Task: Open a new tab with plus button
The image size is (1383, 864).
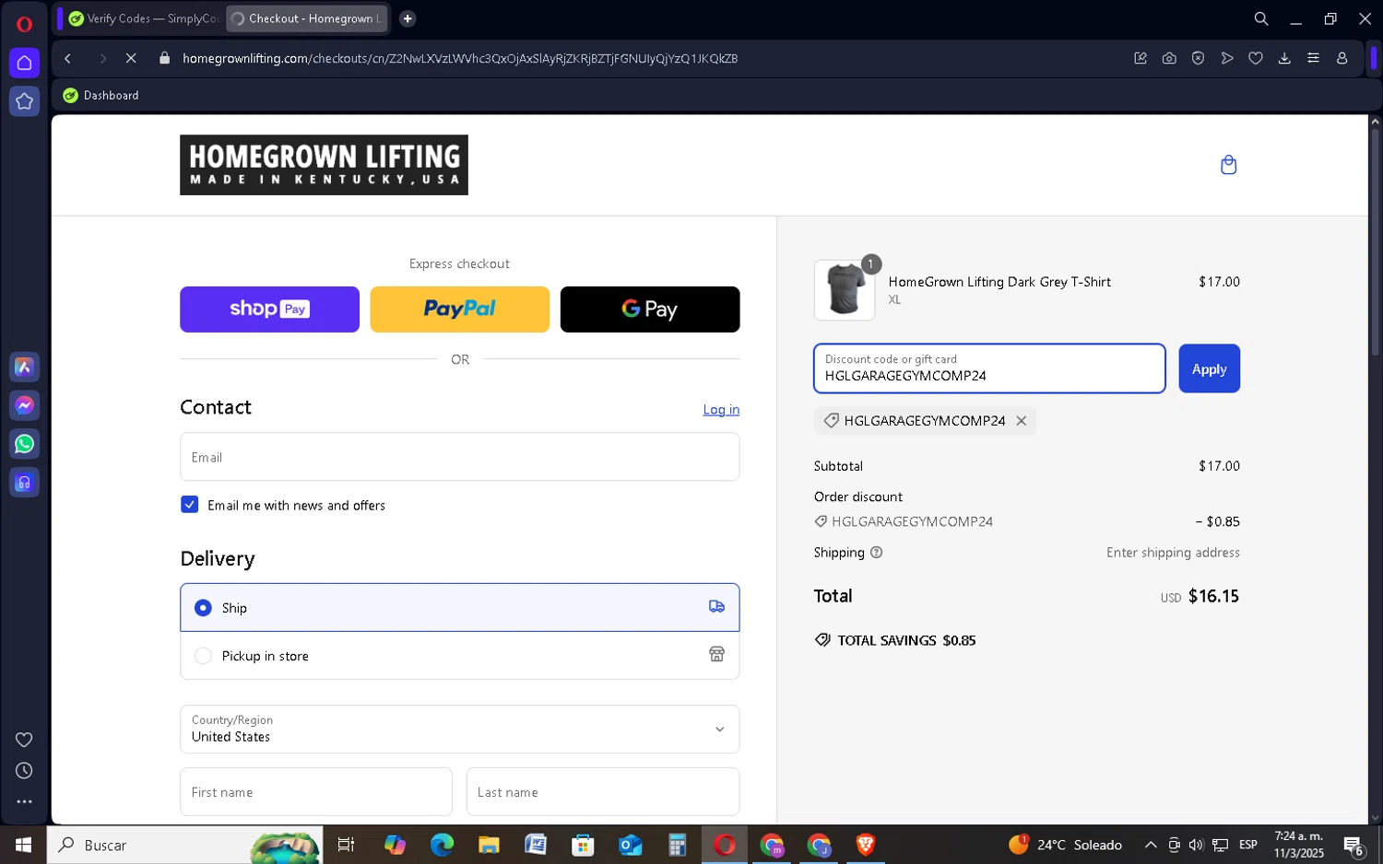Action: 408,18
